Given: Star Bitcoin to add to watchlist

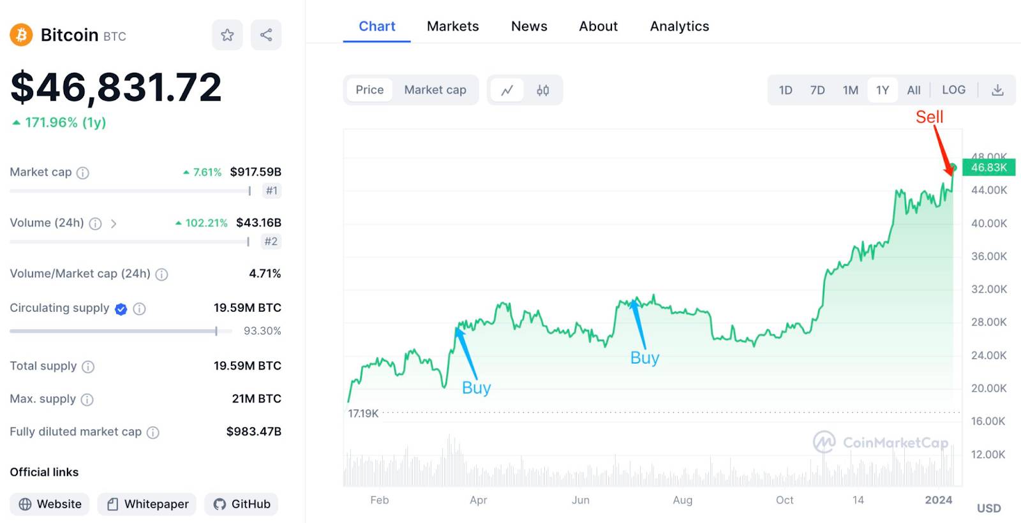Looking at the screenshot, I should (227, 35).
